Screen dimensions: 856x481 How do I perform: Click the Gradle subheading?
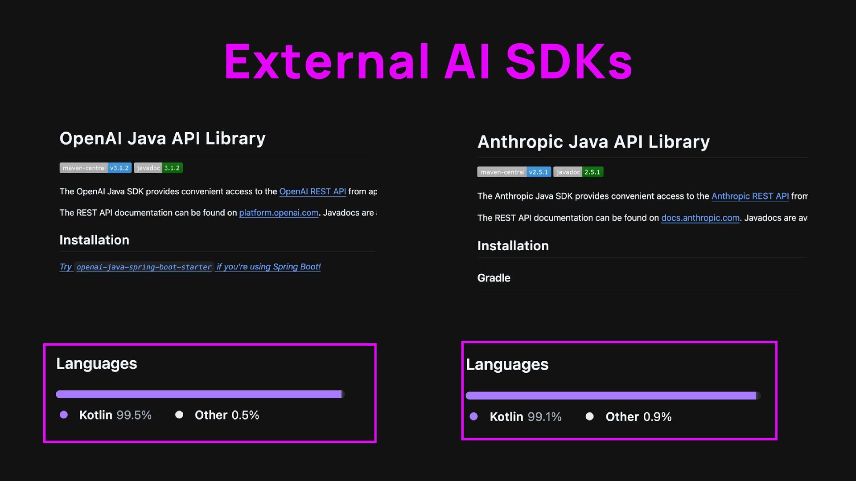click(494, 278)
